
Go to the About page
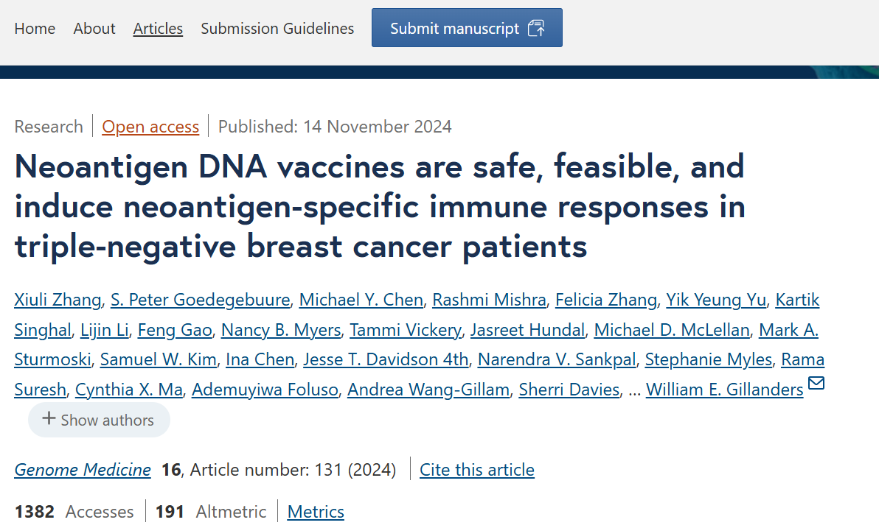[x=94, y=29]
